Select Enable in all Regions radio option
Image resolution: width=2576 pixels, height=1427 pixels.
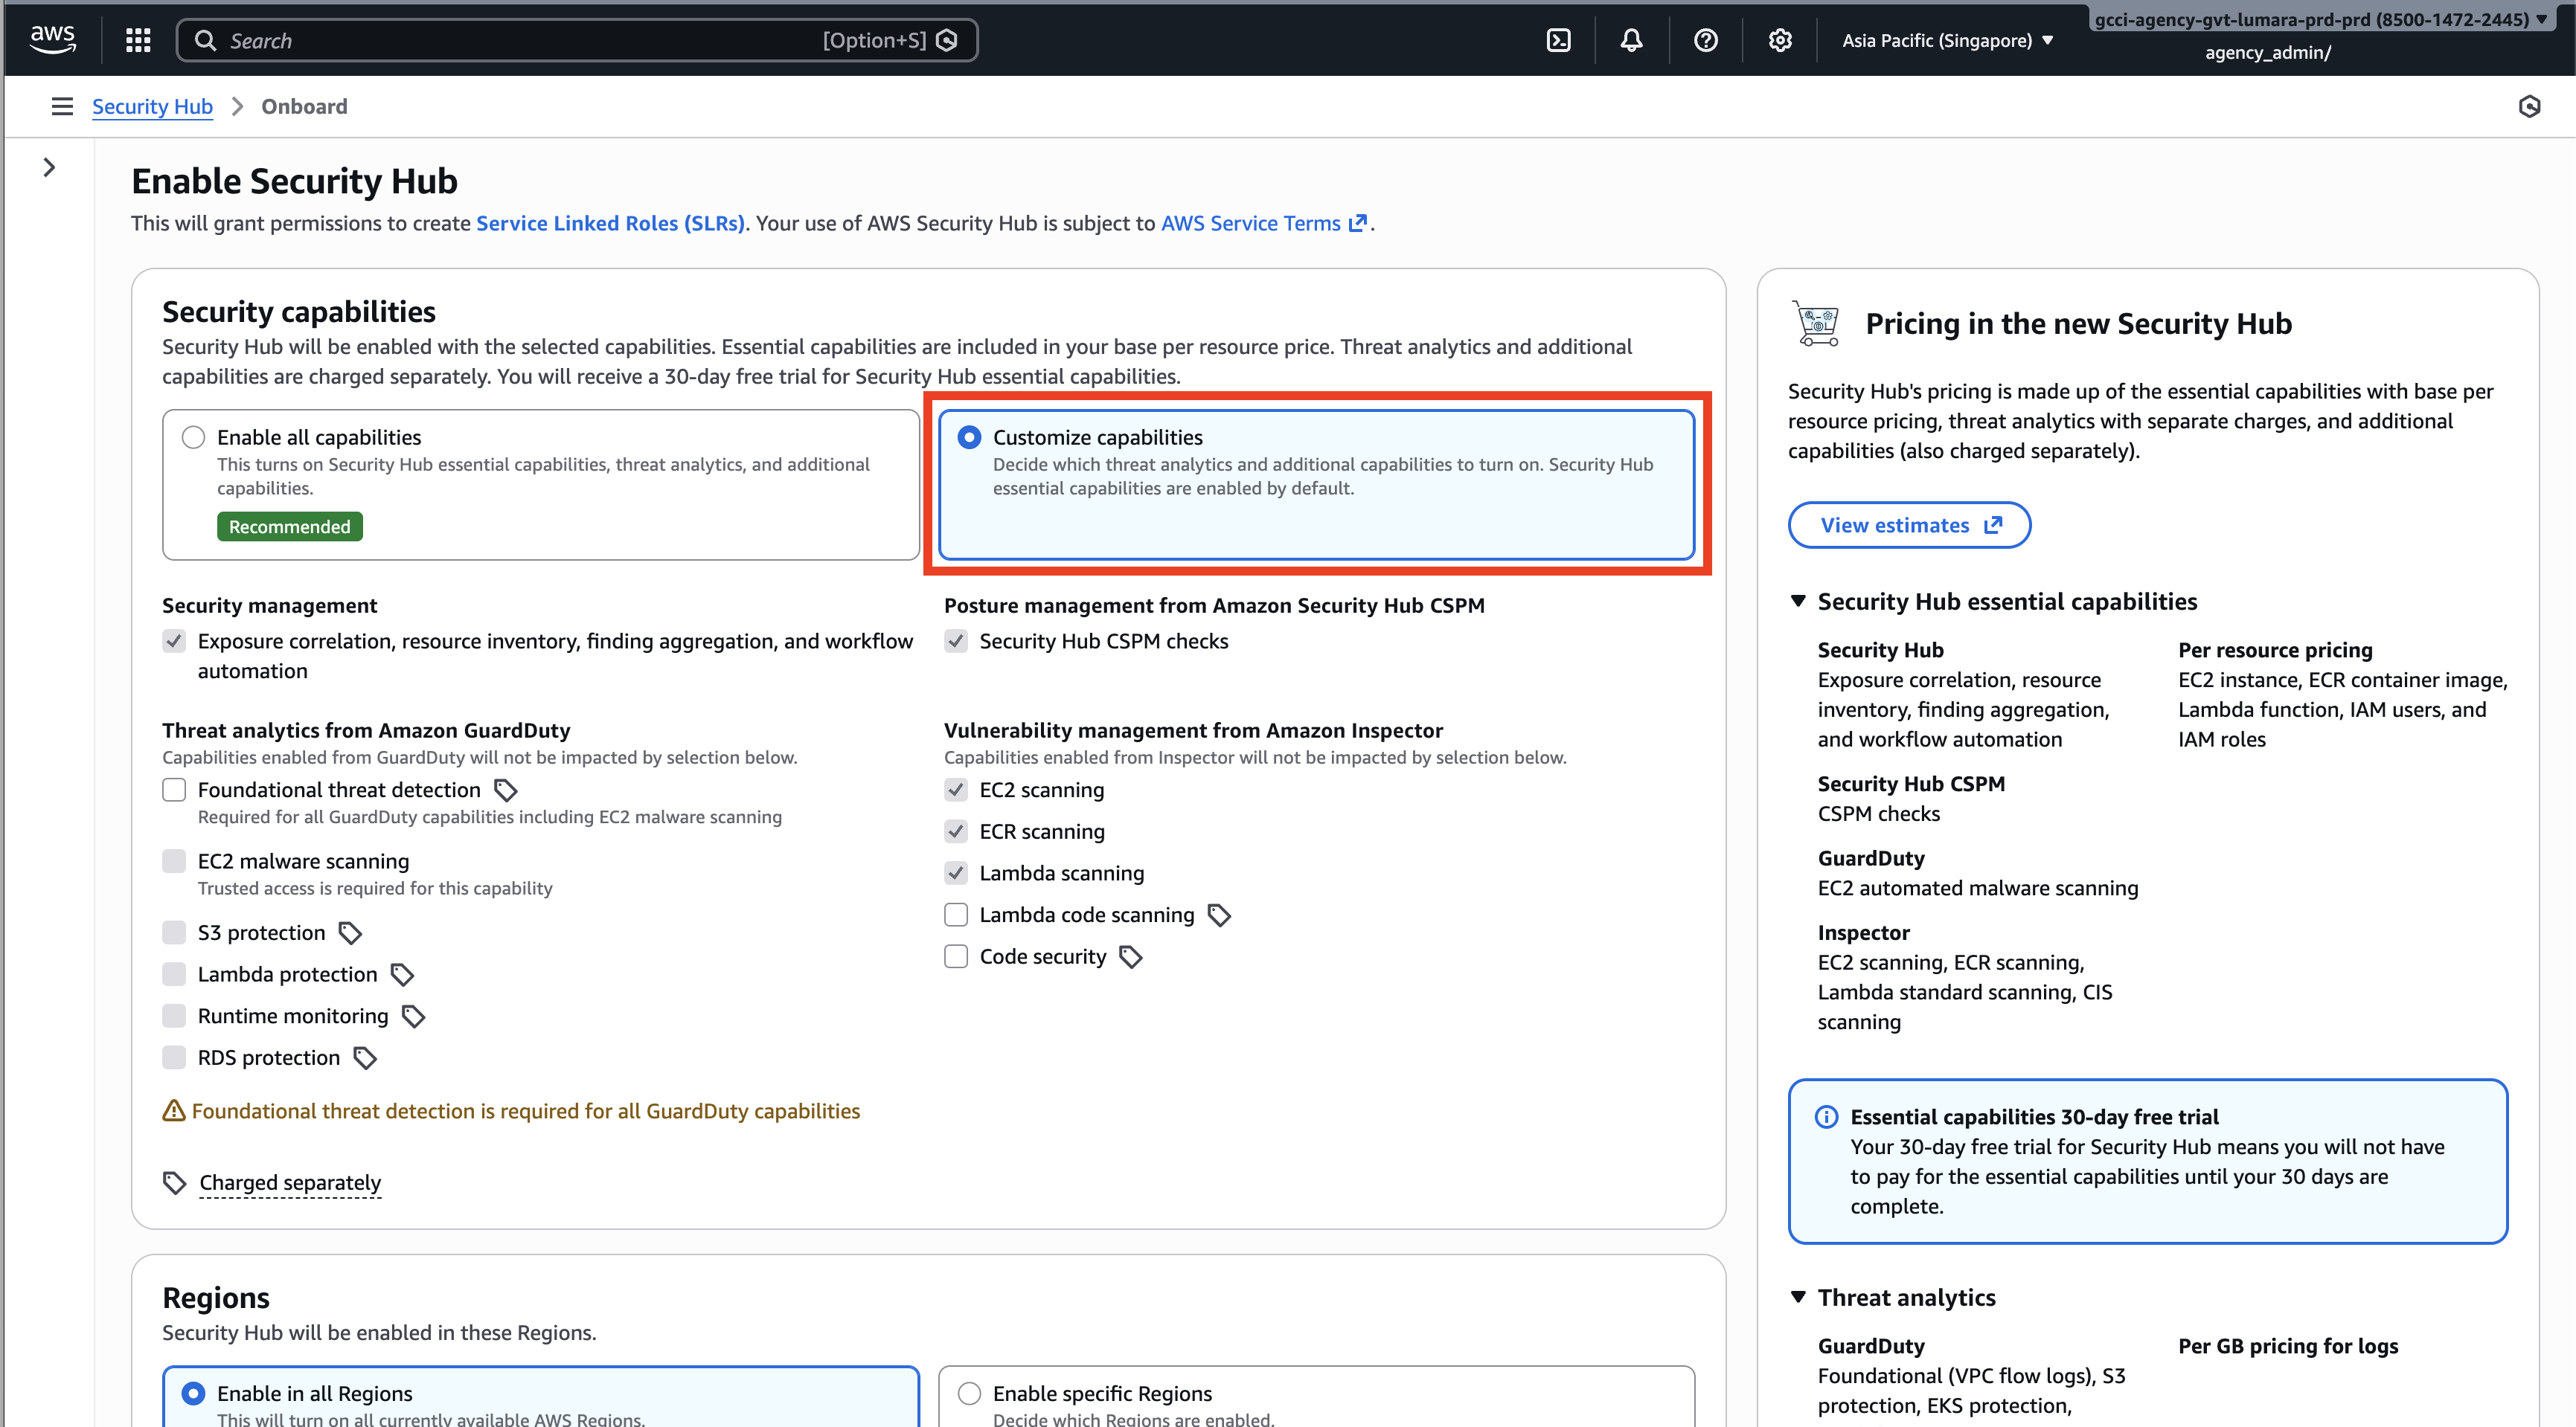(193, 1393)
